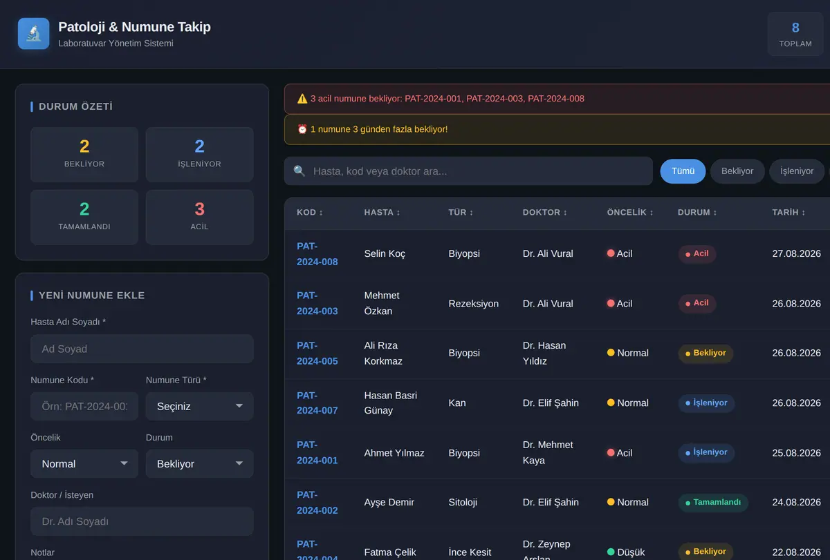830x560 pixels.
Task: Click the warning icon in the urgent samples alert
Action: click(x=302, y=99)
